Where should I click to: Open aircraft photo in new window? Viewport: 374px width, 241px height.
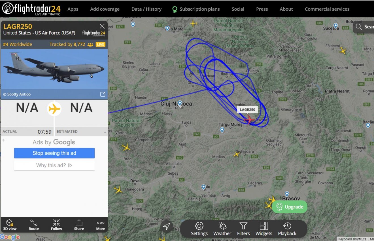click(x=103, y=94)
